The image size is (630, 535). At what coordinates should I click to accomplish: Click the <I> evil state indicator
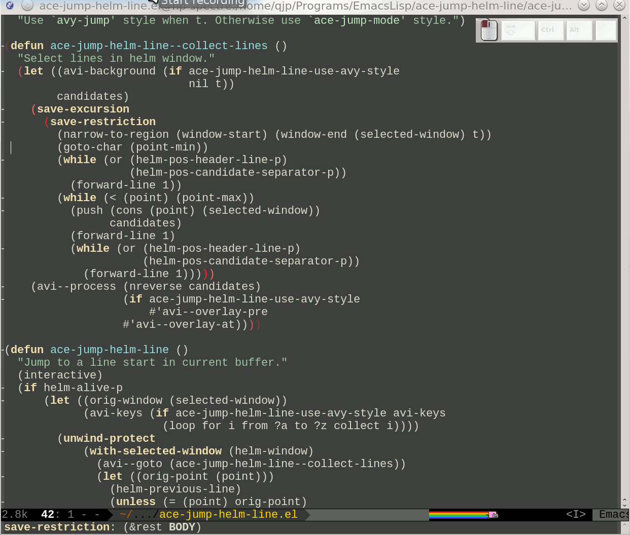click(x=576, y=515)
